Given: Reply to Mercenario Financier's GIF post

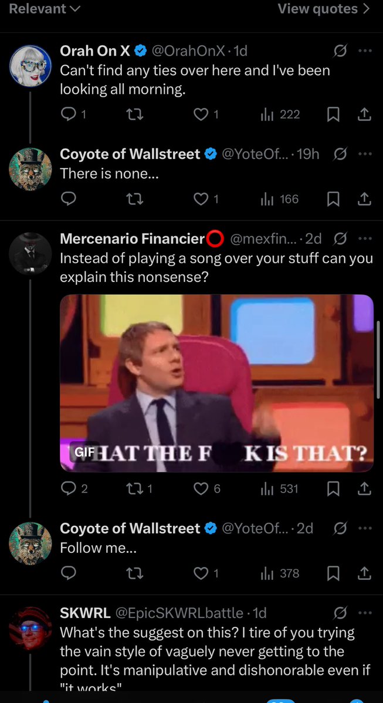Looking at the screenshot, I should [x=69, y=488].
